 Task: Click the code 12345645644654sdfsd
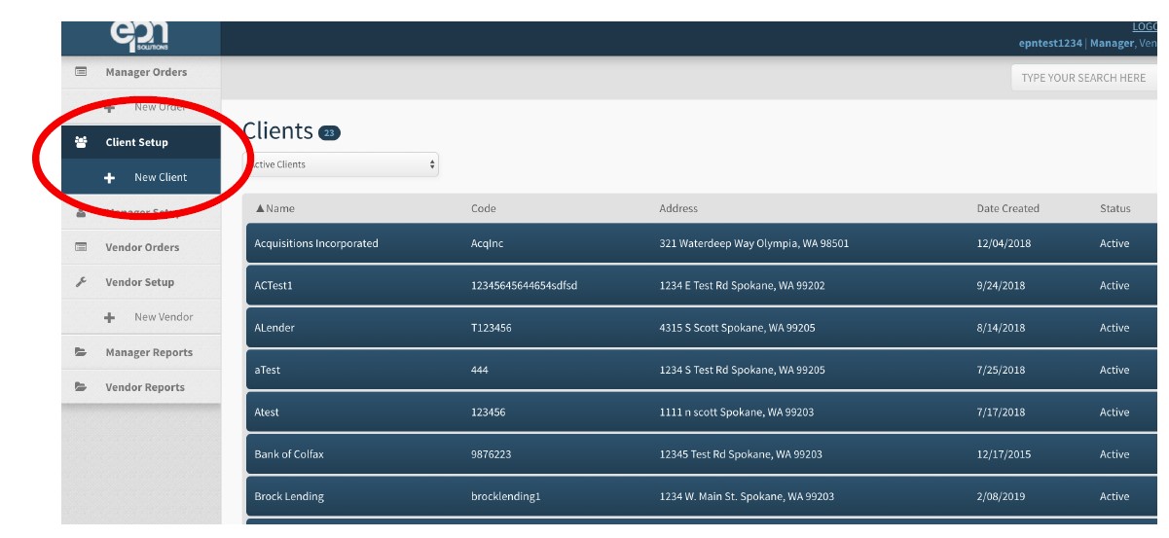point(524,285)
